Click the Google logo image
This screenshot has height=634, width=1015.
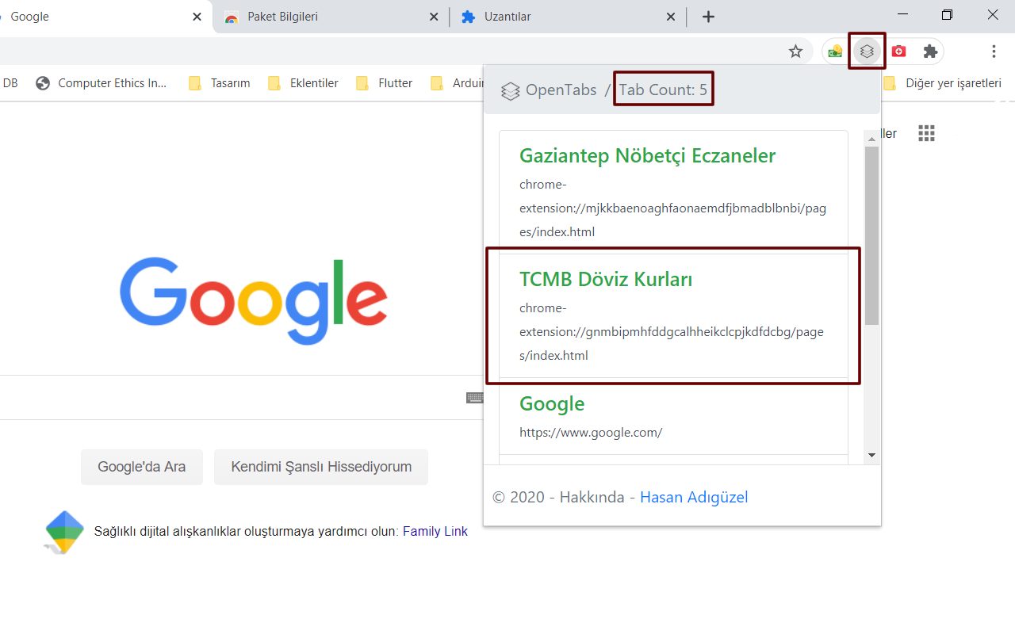coord(254,301)
